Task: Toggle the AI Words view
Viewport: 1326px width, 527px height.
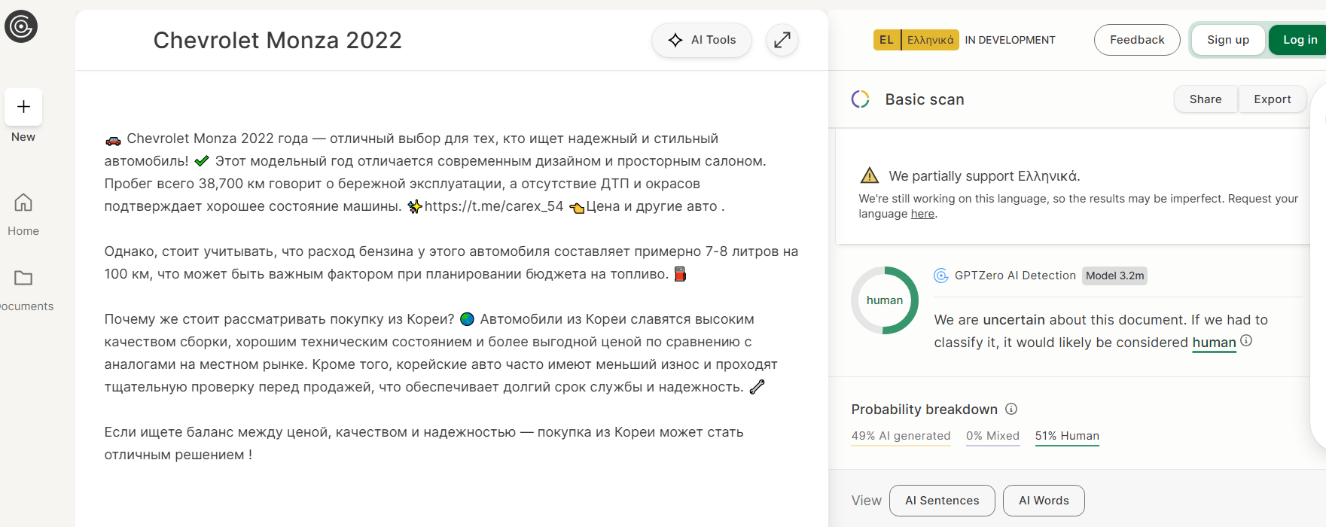Action: [1044, 501]
